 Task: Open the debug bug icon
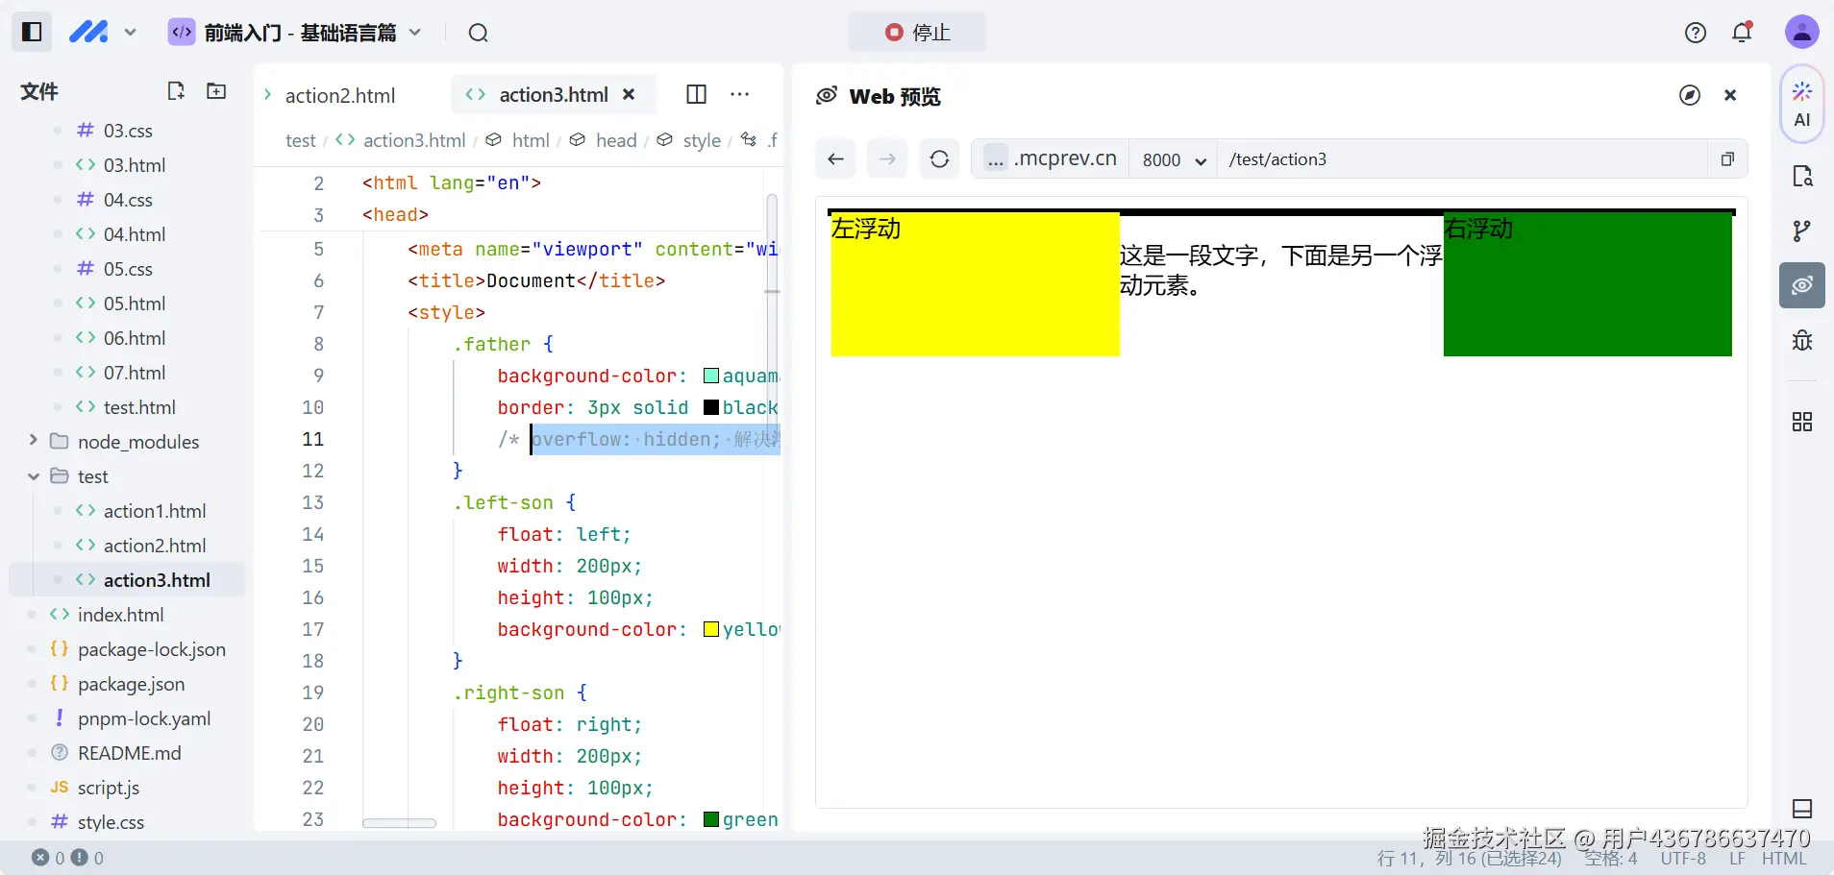point(1801,340)
